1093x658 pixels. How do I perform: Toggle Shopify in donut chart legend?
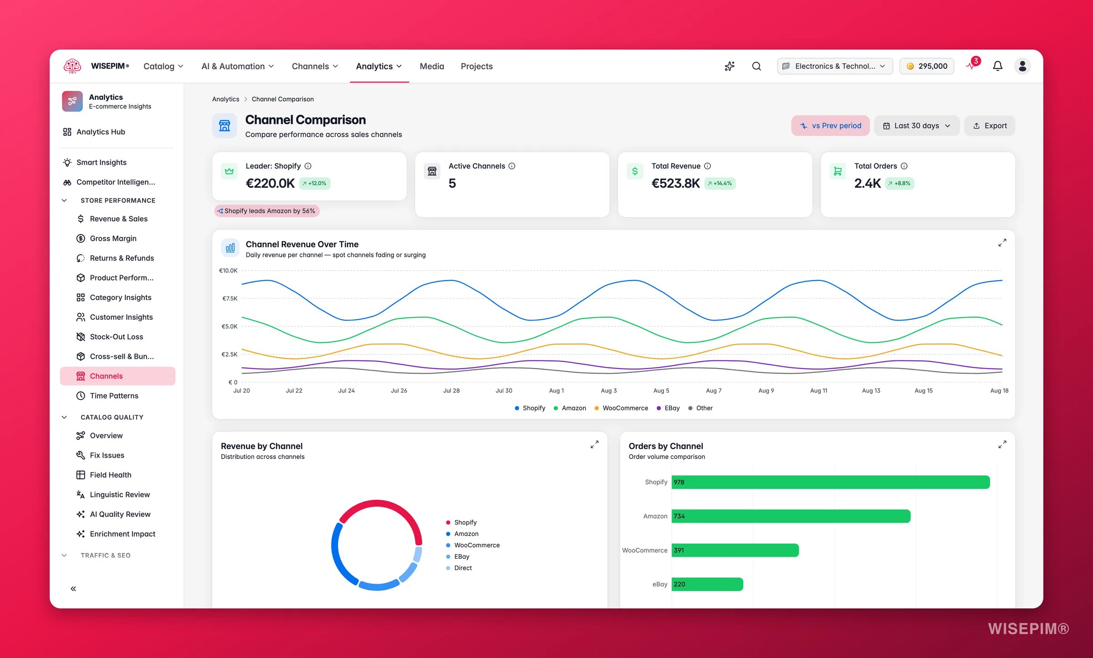[461, 522]
